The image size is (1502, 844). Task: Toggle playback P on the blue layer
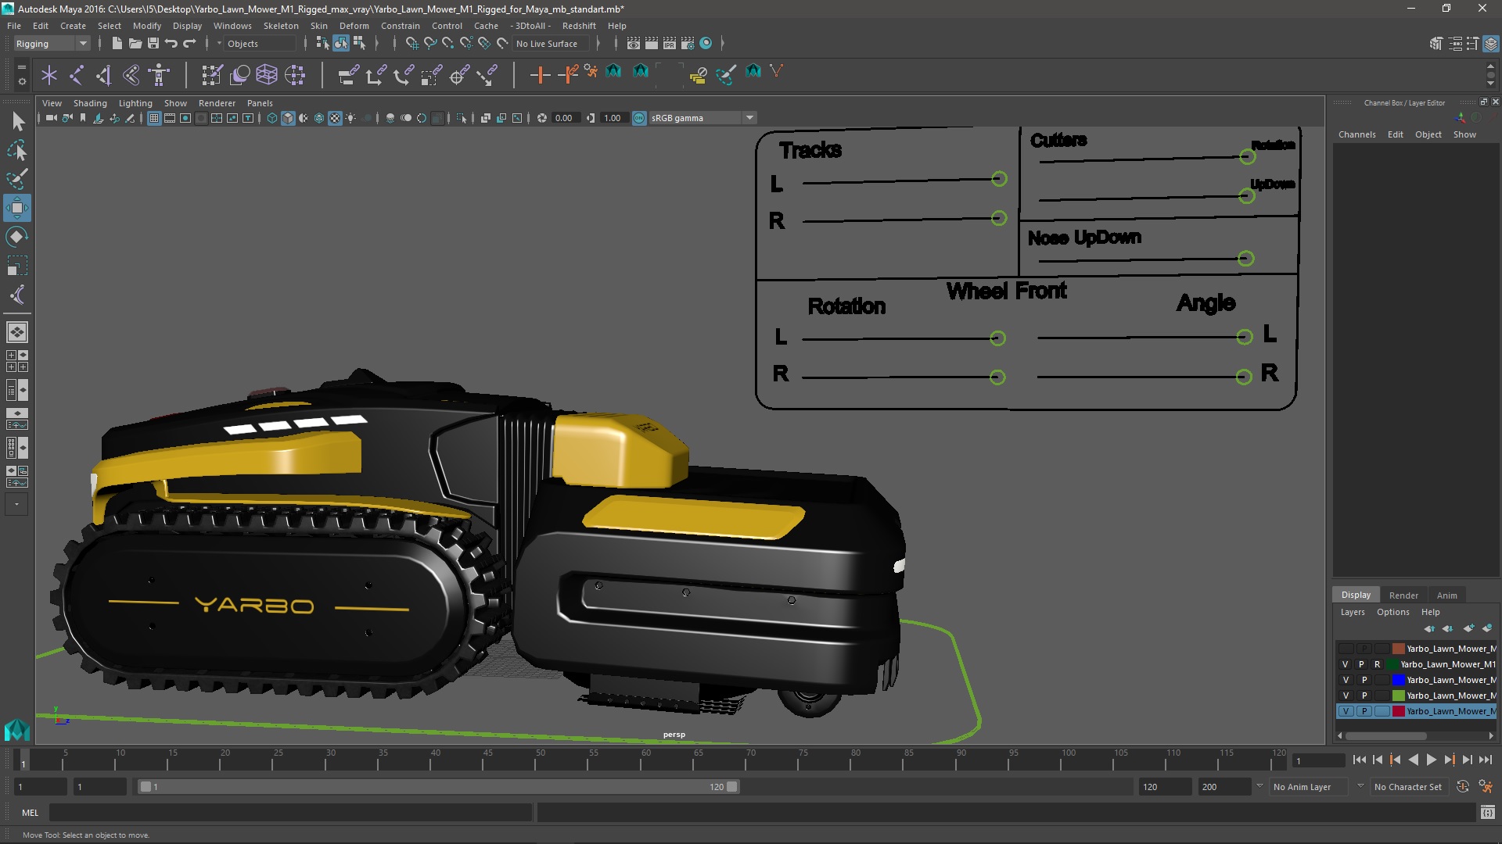click(x=1364, y=680)
